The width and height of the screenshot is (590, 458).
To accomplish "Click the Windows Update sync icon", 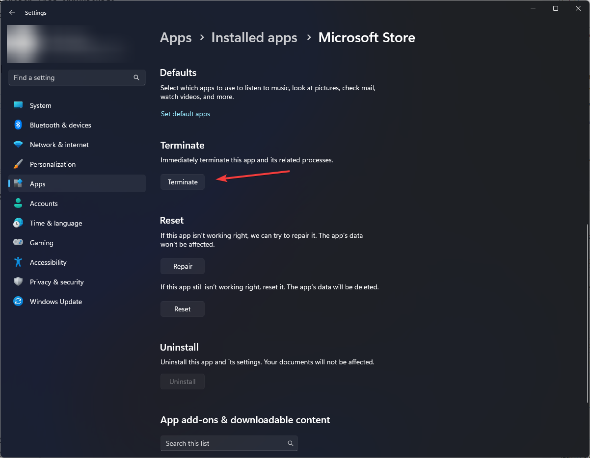I will (x=18, y=302).
